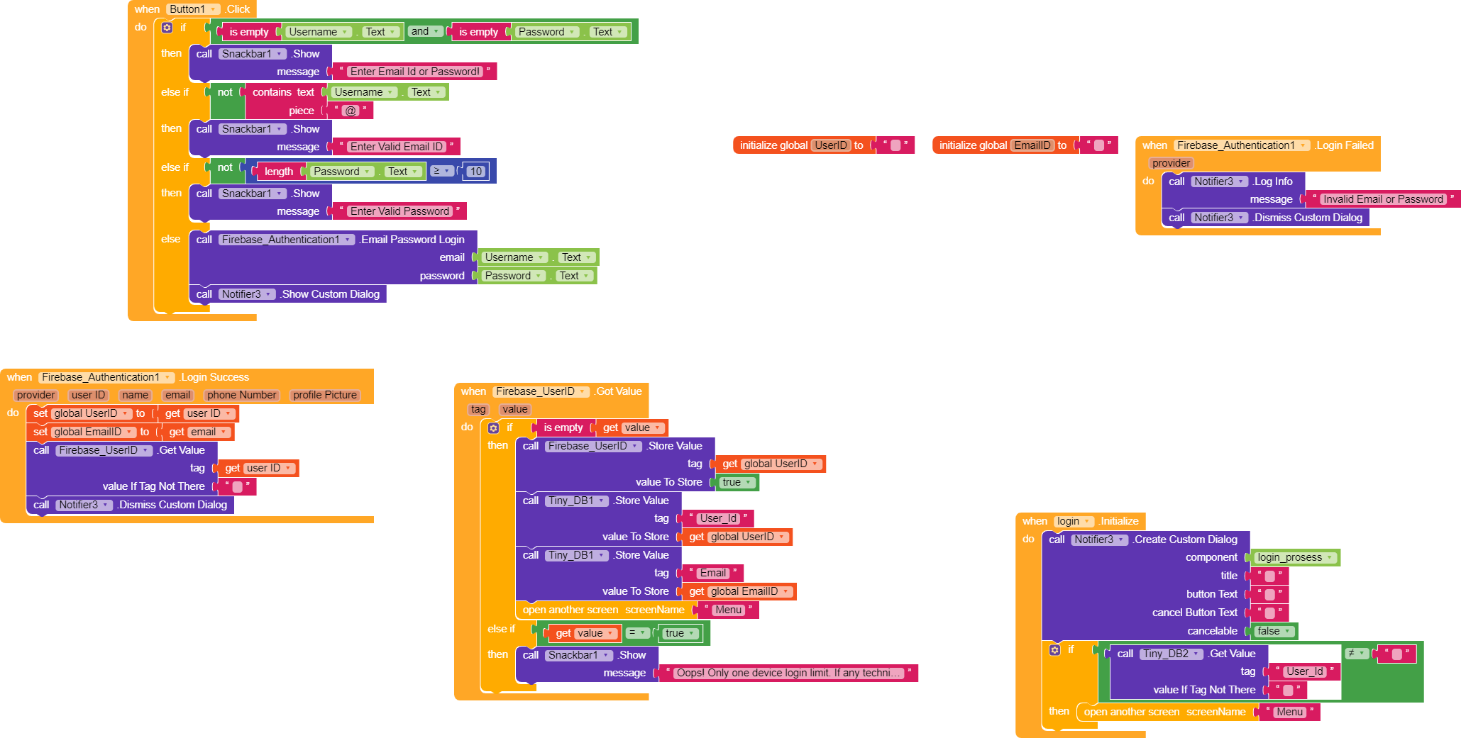Edit 'User_Id' tag string in Tiny_DB1 Store Value
The height and width of the screenshot is (738, 1461).
[718, 518]
